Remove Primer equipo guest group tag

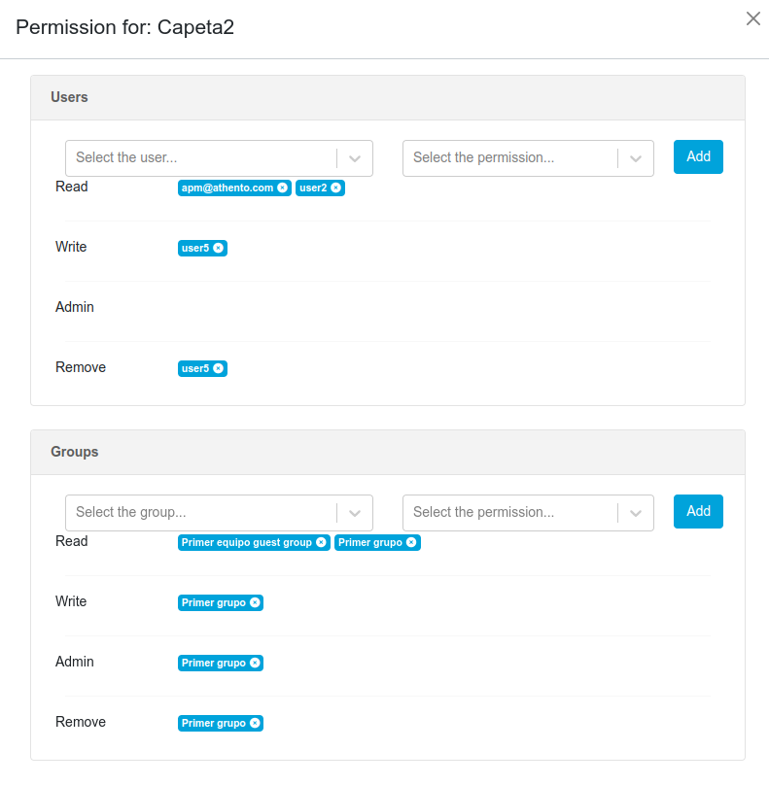point(321,543)
